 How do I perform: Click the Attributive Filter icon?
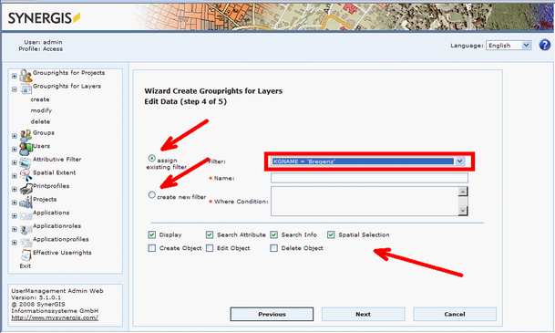26,162
